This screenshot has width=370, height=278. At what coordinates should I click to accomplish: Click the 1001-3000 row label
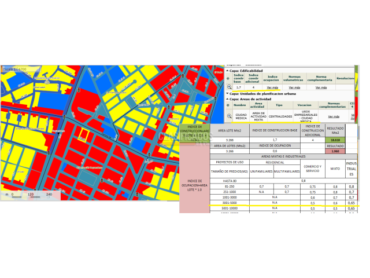point(230,197)
